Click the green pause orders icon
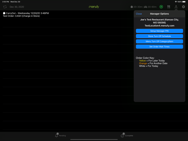 [x=161, y=7]
